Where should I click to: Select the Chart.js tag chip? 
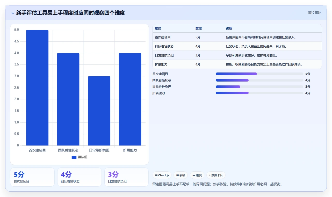click(162, 175)
